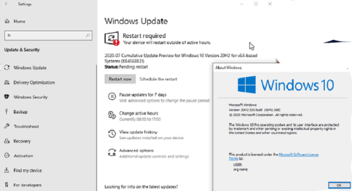Click the advanced options gear icon
Screen dimensions: 352x191
(x=112, y=152)
